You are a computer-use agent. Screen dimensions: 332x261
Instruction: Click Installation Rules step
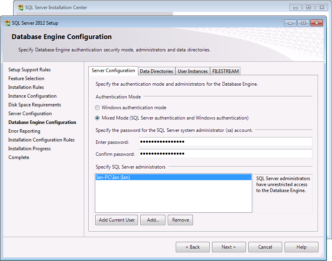pos(26,87)
